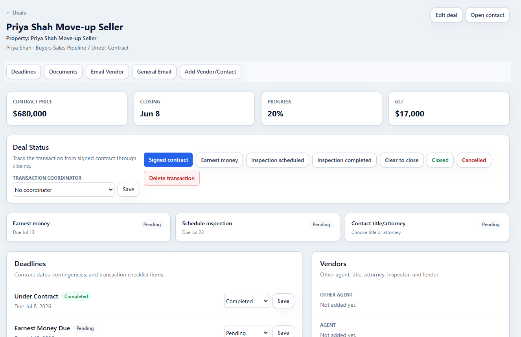Open Under Contract status dropdown

coord(247,301)
